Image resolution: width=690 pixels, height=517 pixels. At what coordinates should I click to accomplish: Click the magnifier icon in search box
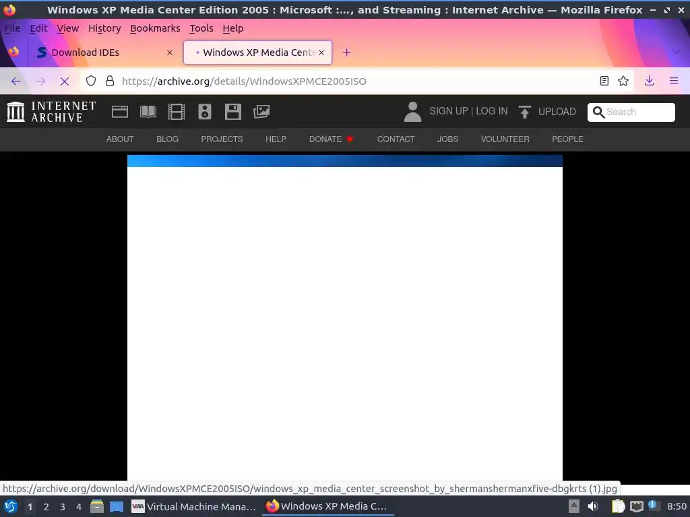(x=598, y=112)
